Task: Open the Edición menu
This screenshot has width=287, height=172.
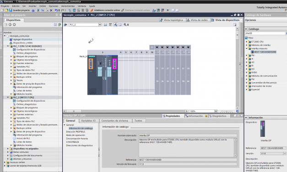Action: tap(16, 6)
